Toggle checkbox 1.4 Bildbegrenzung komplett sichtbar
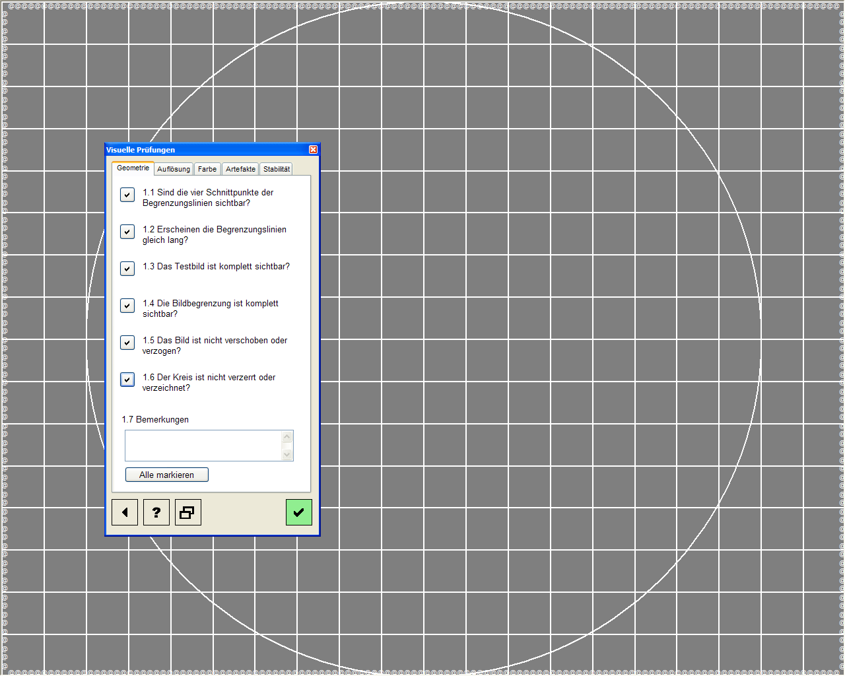The width and height of the screenshot is (845, 676). coord(127,306)
